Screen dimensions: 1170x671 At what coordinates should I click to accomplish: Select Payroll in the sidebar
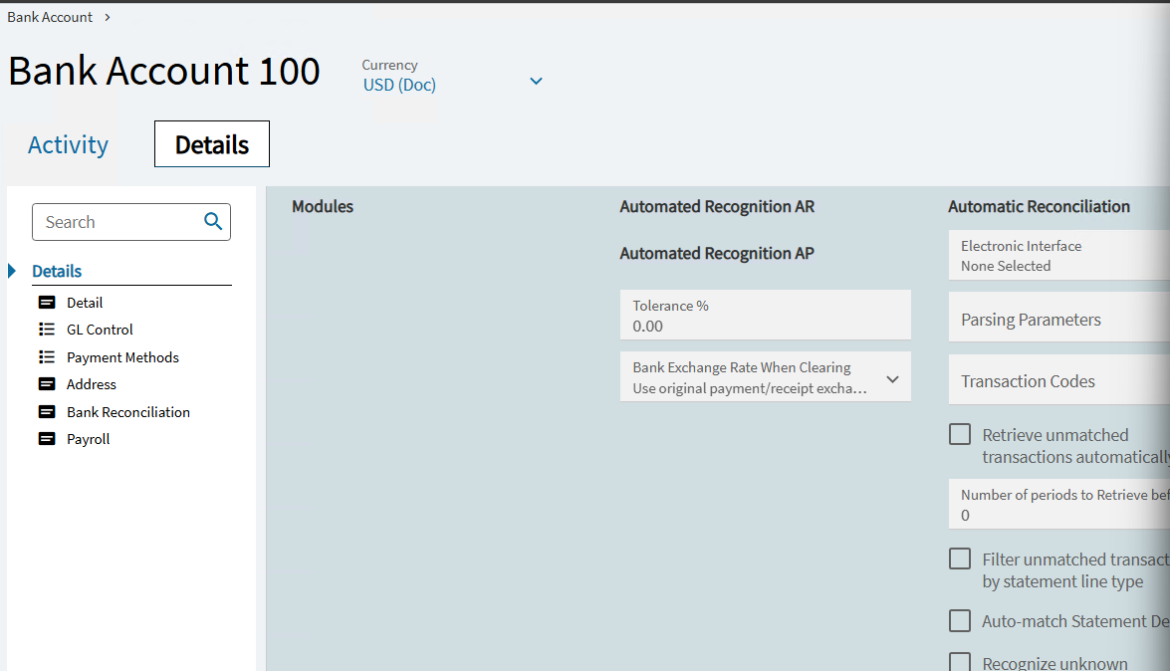click(88, 439)
